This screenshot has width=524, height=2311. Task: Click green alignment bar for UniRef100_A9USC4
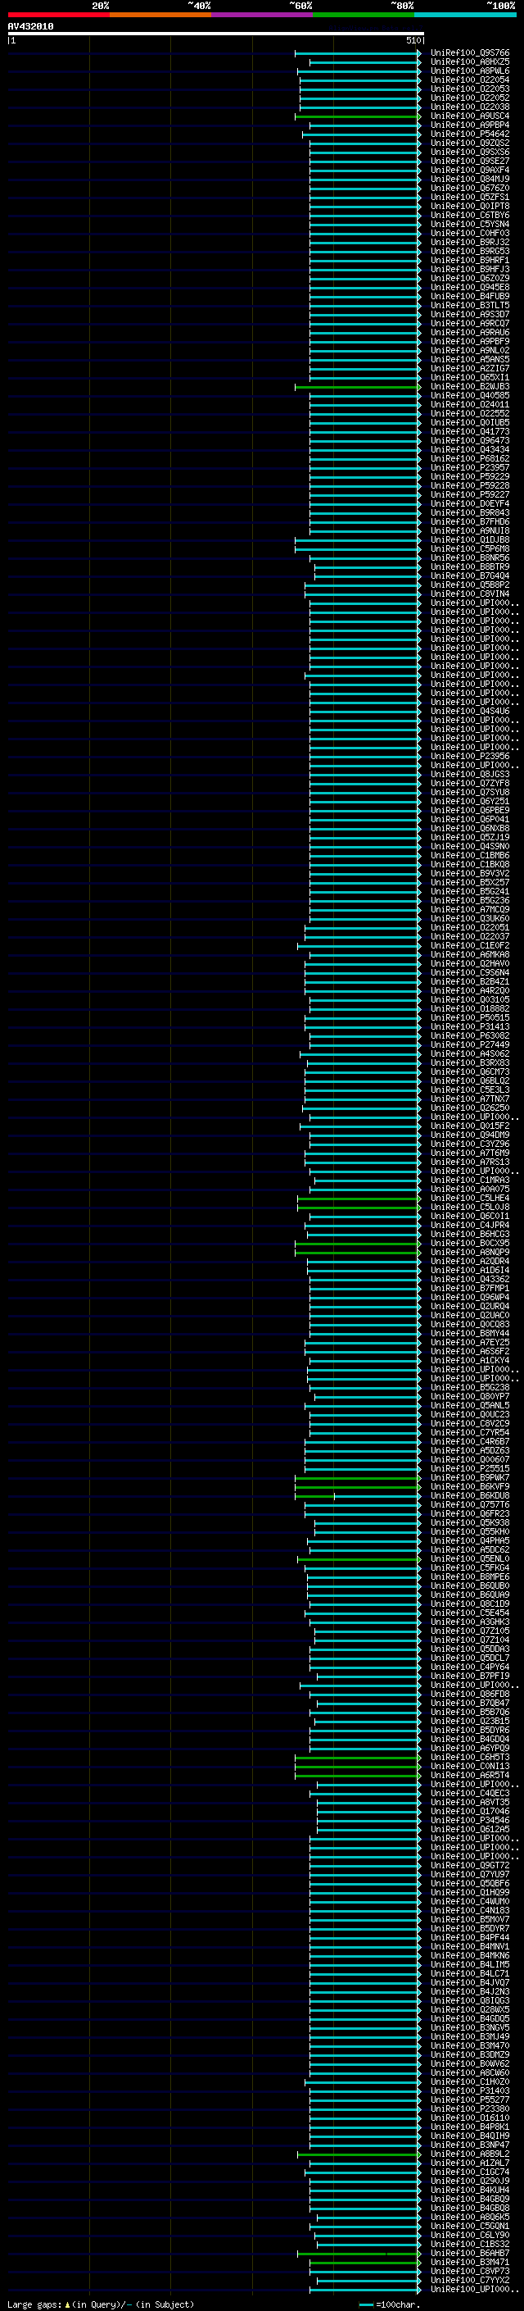[358, 116]
